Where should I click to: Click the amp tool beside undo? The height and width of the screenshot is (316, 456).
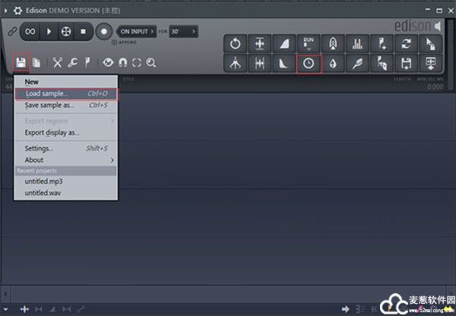260,44
